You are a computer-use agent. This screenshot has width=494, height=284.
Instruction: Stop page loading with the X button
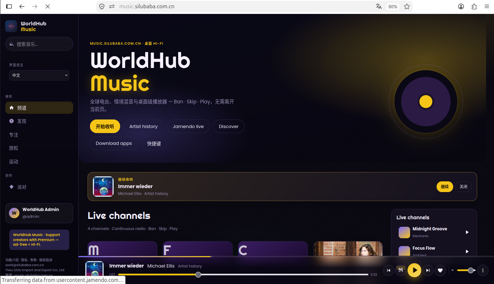click(48, 6)
